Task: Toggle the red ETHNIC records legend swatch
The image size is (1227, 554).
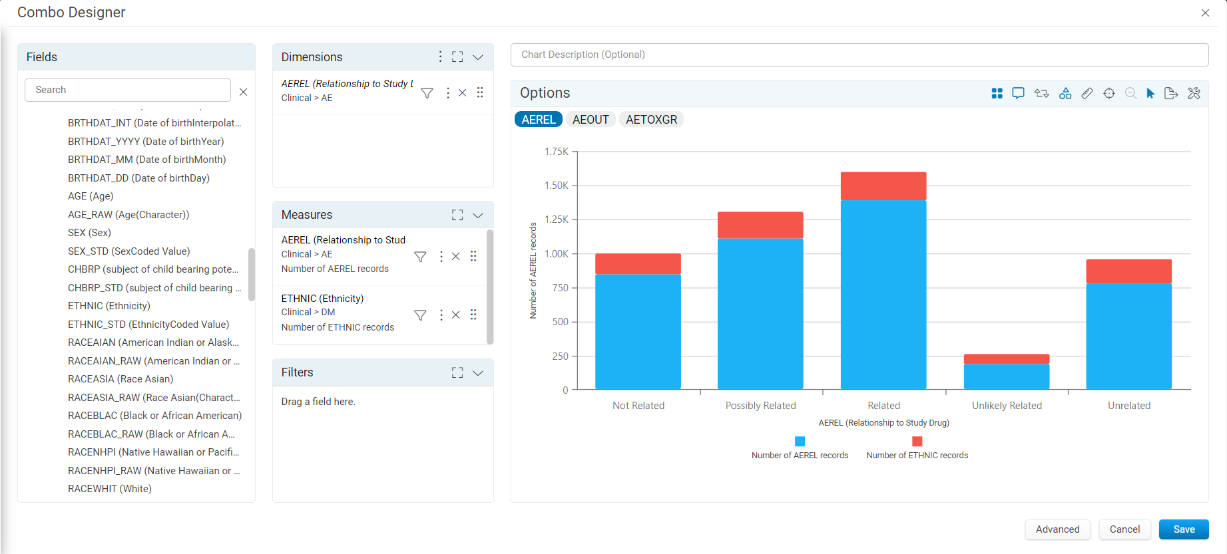Action: click(917, 442)
